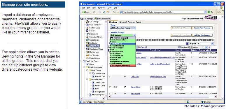Image resolution: width=226 pixels, height=109 pixels.
Task: Click the Realty Listings icon
Action: (87, 58)
